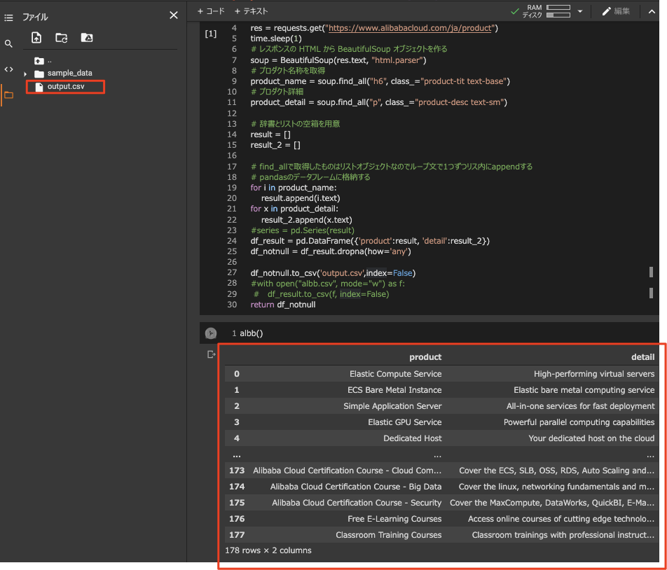Expand the sample_data folder arrow
The image size is (667, 570).
coord(26,74)
